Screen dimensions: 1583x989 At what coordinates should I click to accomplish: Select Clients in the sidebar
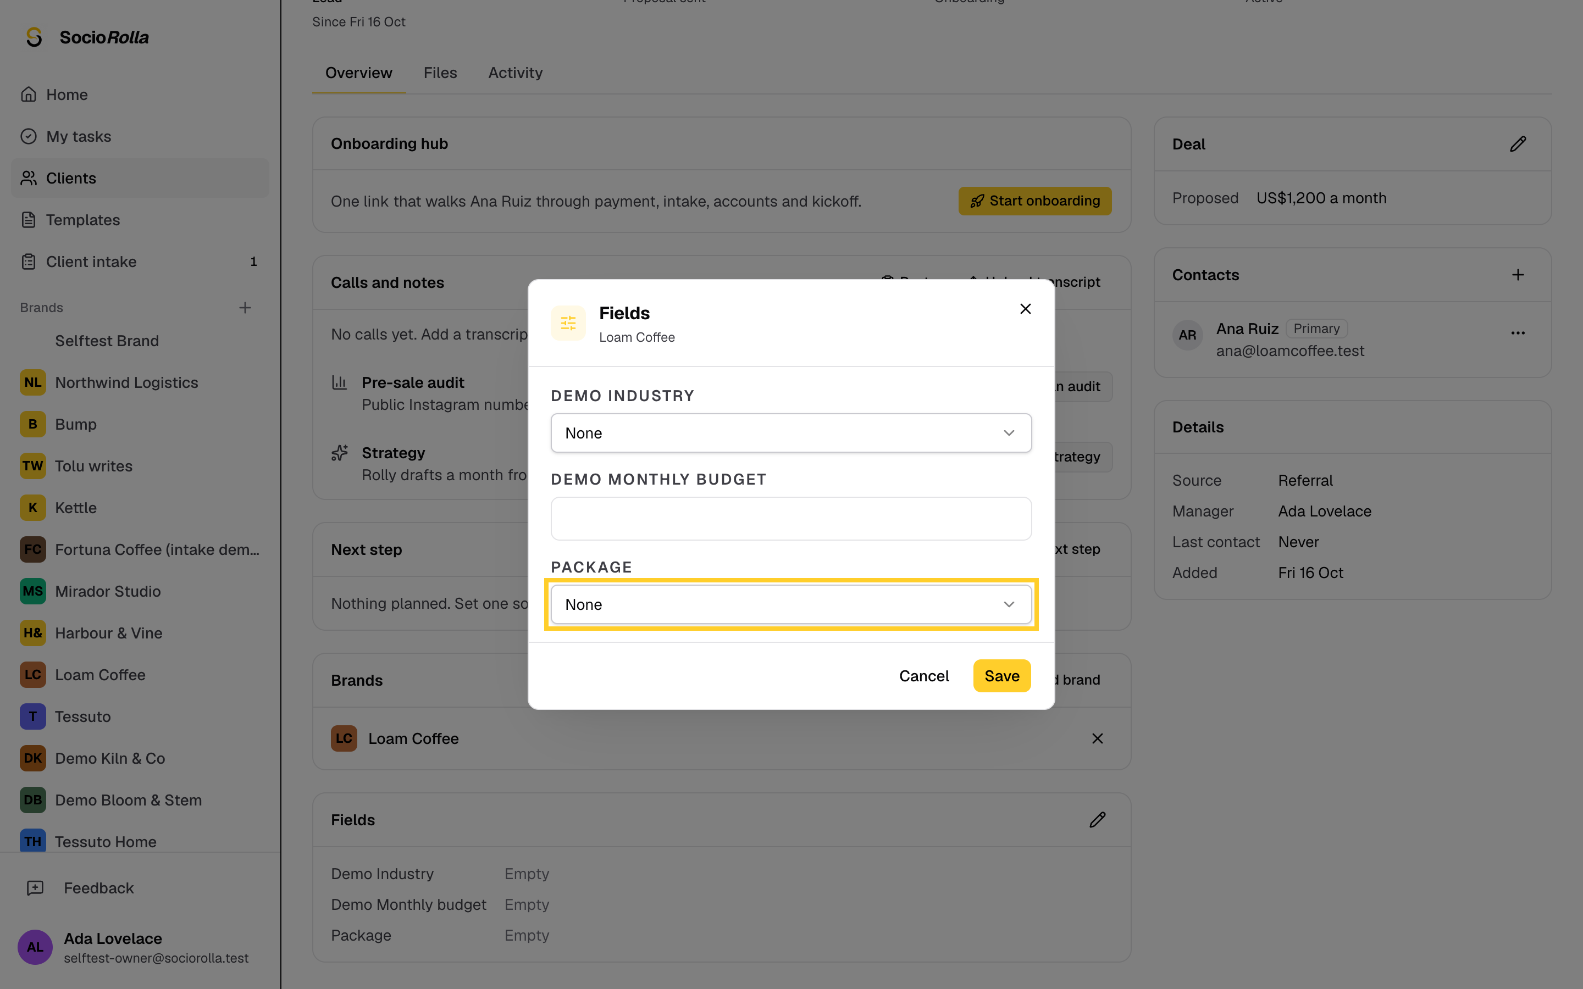140,178
